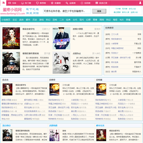
Task: Focus the book and author search field
Action: (67, 11)
